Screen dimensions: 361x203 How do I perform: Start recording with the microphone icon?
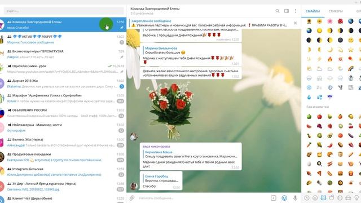[295, 198]
